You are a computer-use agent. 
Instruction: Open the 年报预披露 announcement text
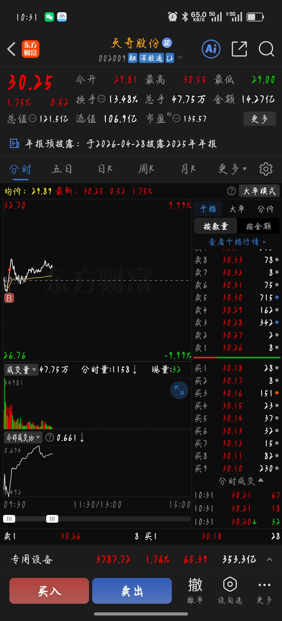(121, 143)
